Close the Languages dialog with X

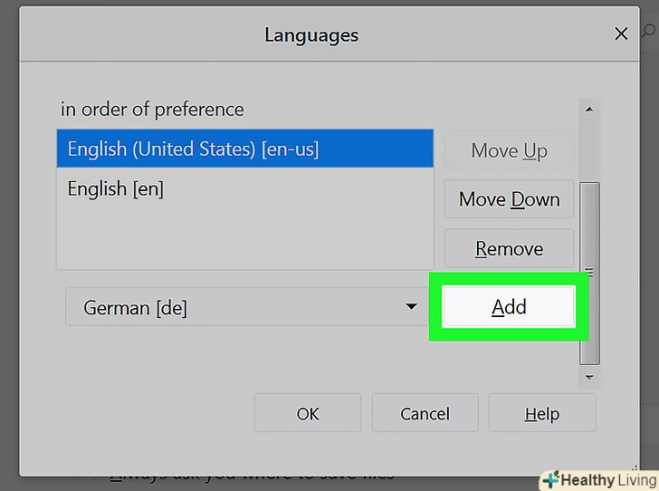(x=621, y=34)
